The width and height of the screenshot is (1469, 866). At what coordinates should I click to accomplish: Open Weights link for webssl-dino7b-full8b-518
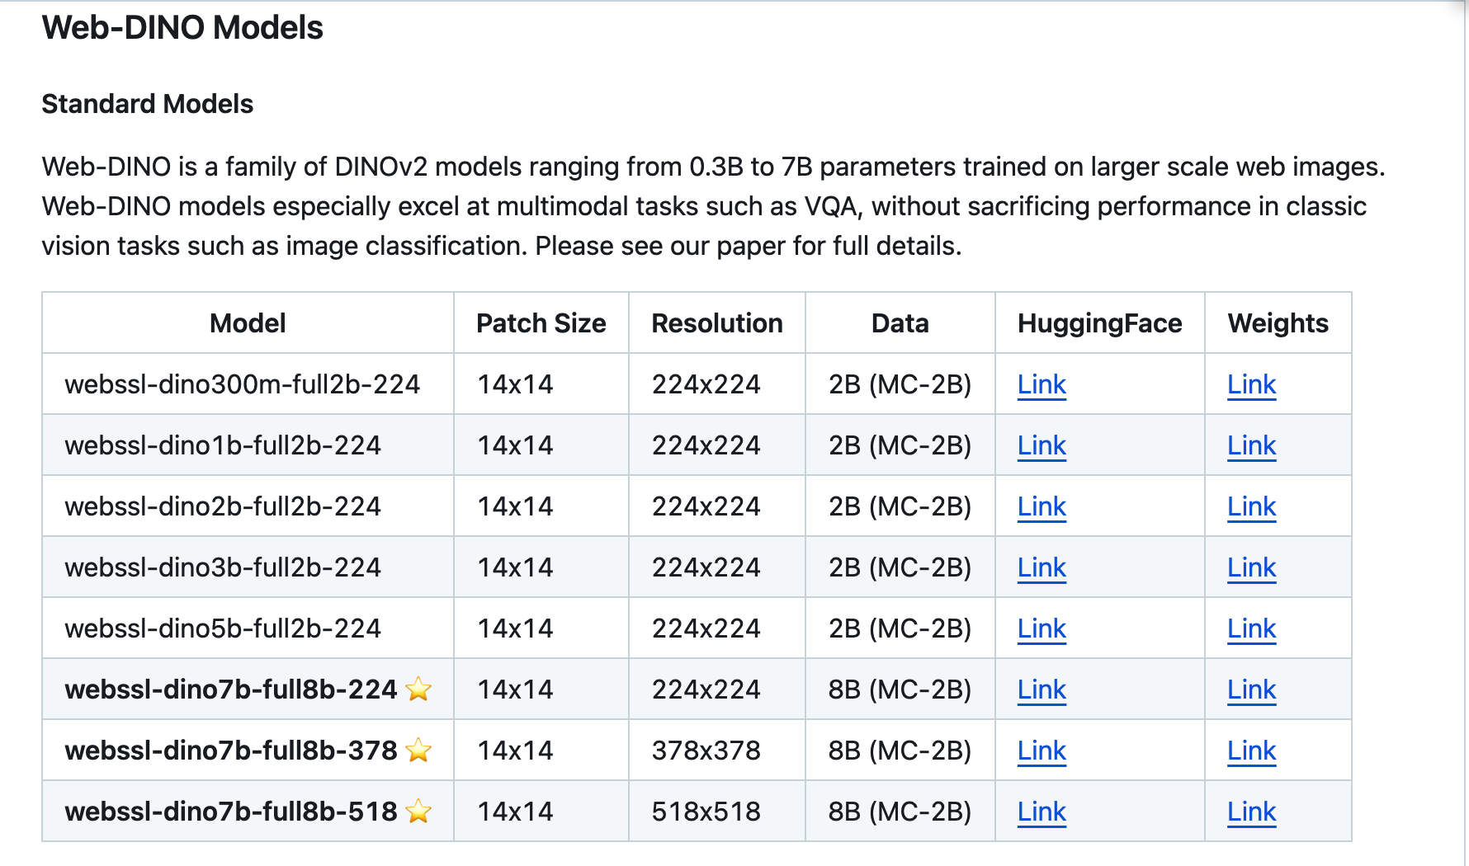(x=1251, y=812)
